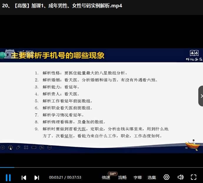The height and width of the screenshot is (183, 203).
Task: Click the circular target icon in the player bar
Action: [167, 177]
